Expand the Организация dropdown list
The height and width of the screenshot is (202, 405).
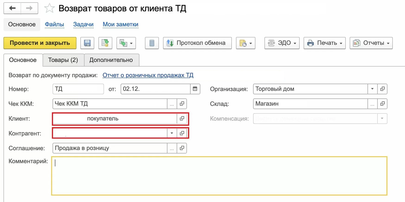(372, 89)
